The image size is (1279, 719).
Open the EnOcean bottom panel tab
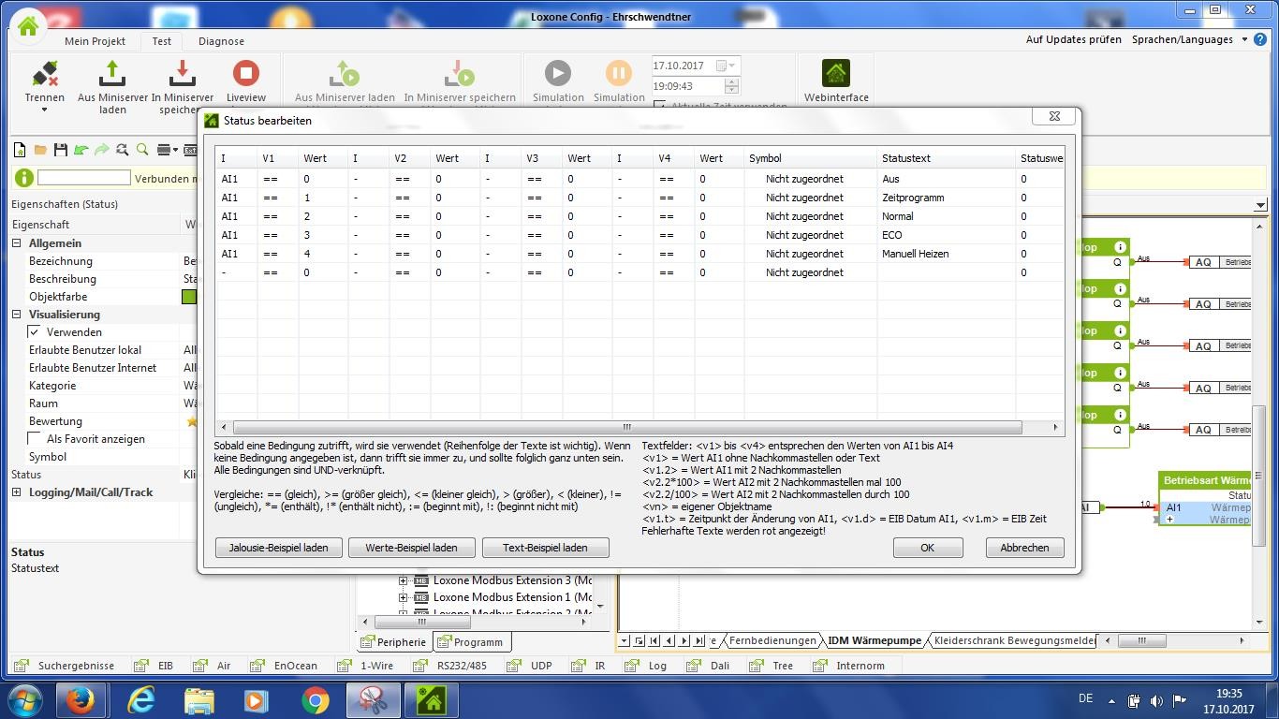[285, 666]
